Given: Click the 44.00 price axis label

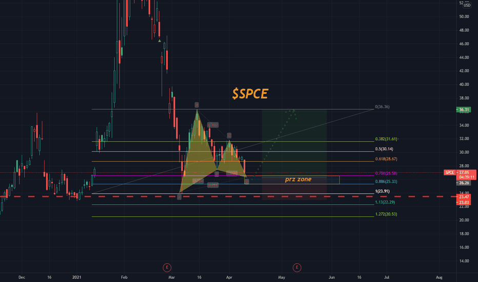Looking at the screenshot, I should click(464, 57).
